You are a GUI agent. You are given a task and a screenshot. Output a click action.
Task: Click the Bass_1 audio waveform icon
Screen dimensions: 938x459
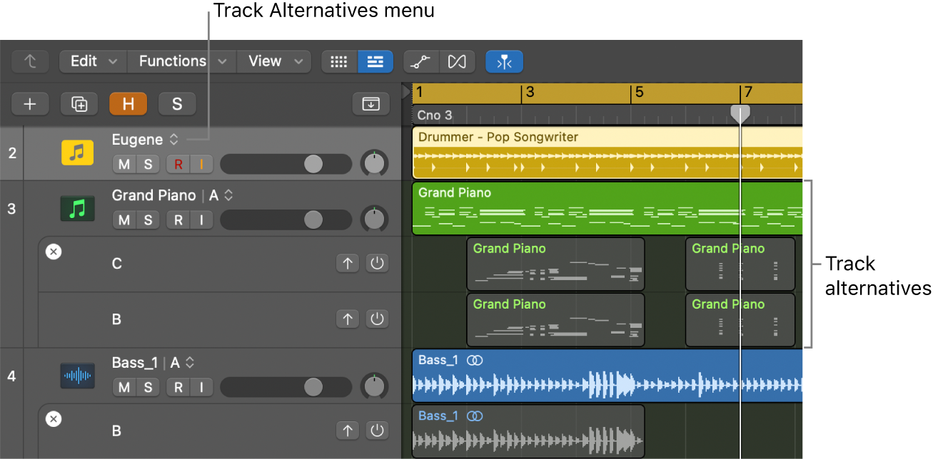coord(77,376)
